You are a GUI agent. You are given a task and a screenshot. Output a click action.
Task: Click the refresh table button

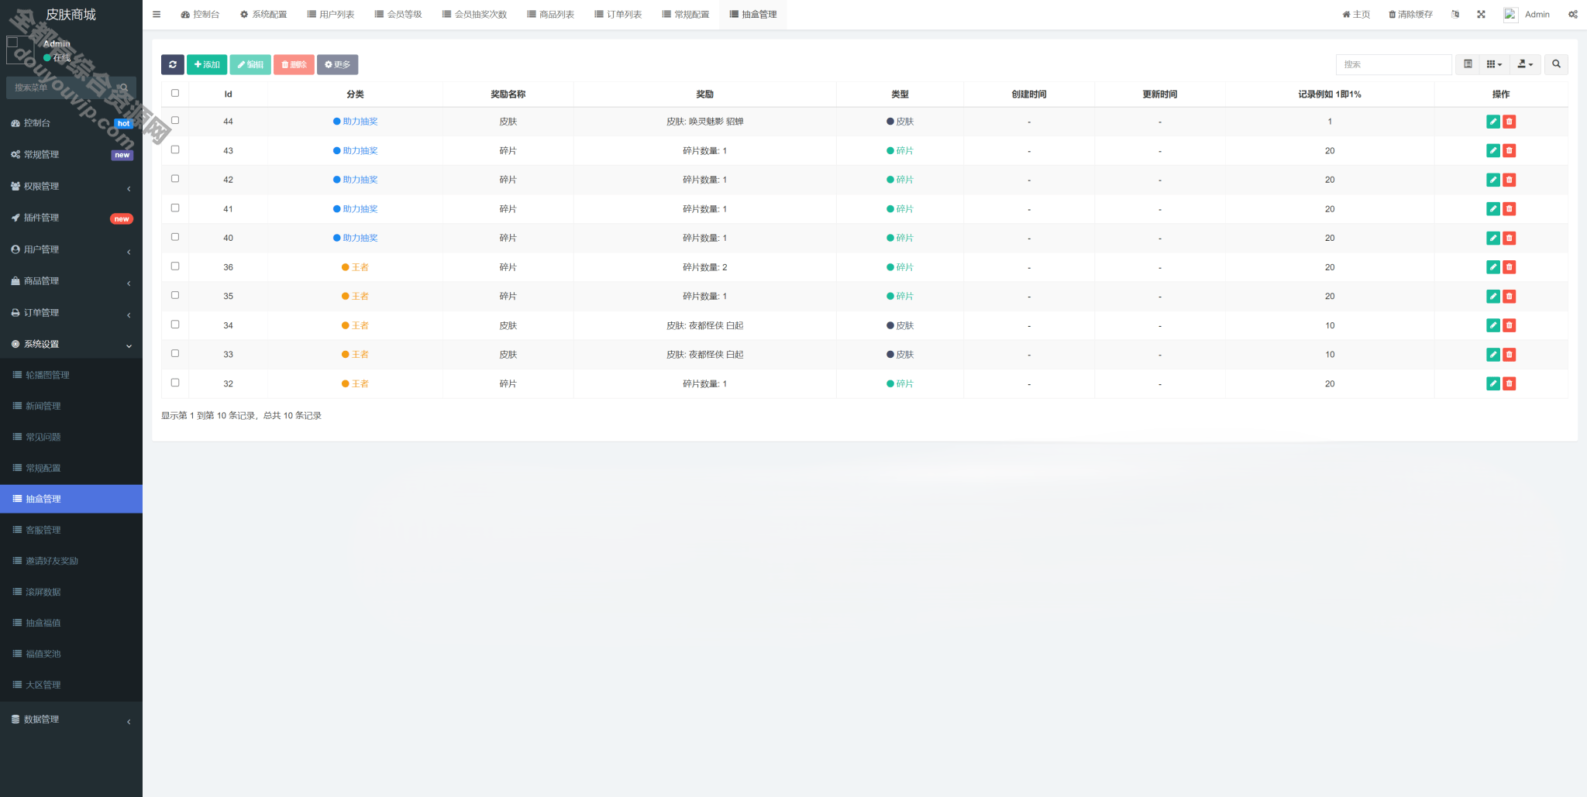[173, 64]
